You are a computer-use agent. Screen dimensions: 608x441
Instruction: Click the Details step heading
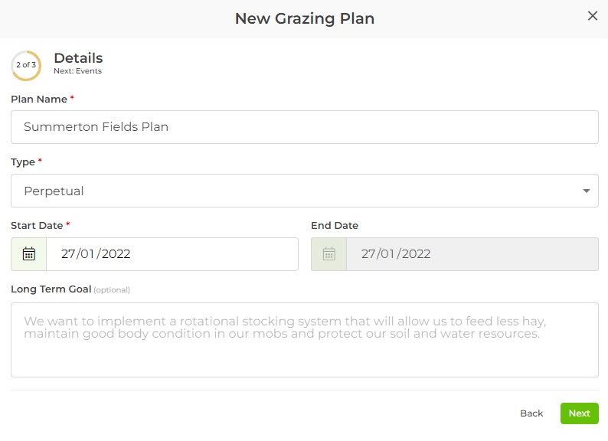coord(78,58)
